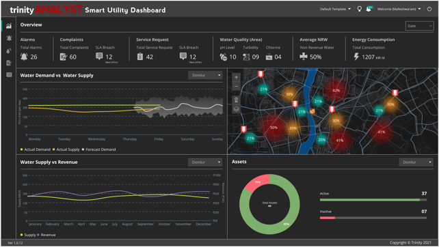
Task: Click the water droplet sidebar icon
Action: click(9, 50)
